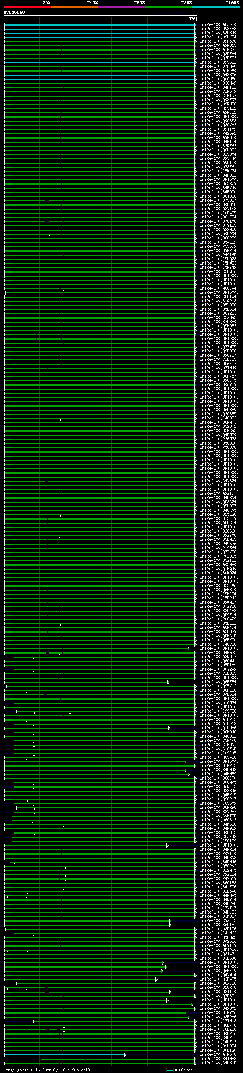Image resolution: width=243 pixels, height=1073 pixels.
Task: Select hit label UniRef100_A9RN38
Action: [218, 104]
